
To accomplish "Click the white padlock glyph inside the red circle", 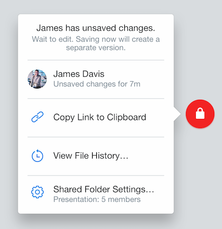I will (x=200, y=113).
